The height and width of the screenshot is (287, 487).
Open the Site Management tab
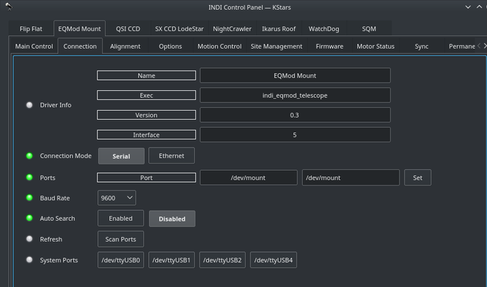coord(277,47)
